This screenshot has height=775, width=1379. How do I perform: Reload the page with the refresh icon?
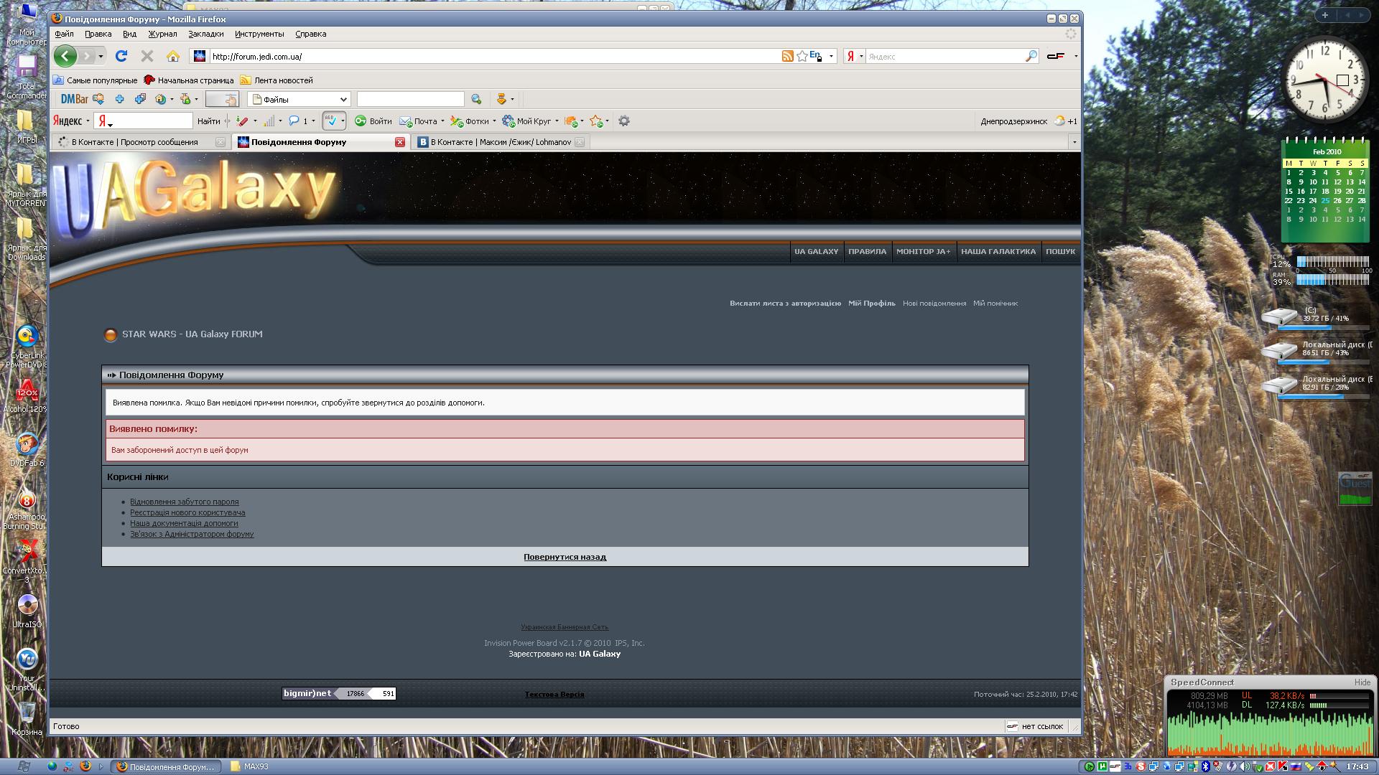[x=121, y=56]
